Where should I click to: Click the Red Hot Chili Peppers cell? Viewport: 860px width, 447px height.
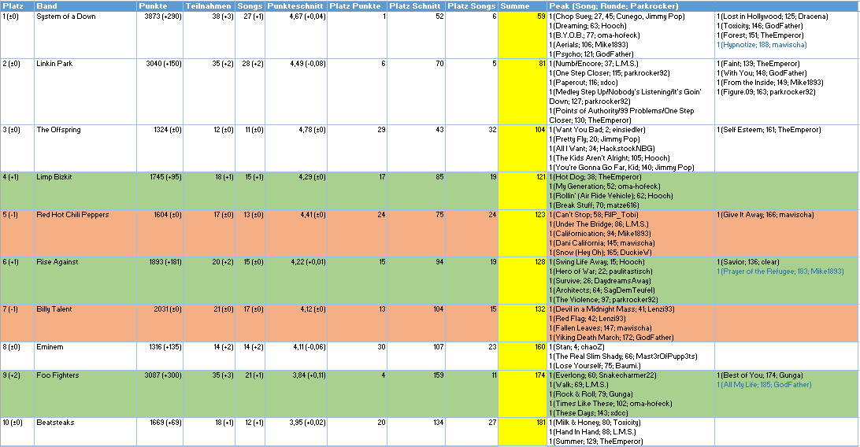point(85,234)
